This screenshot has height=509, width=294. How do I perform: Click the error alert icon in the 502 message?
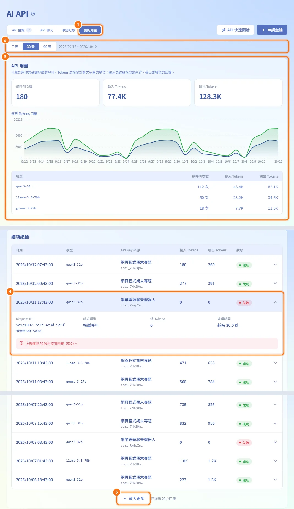click(21, 343)
